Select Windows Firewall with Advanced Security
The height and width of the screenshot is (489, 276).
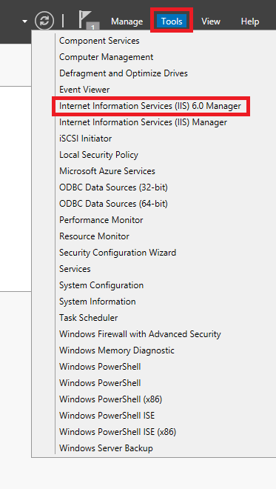(x=140, y=334)
